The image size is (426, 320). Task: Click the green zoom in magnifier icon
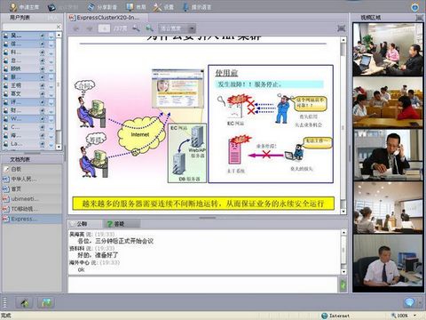pos(149,28)
